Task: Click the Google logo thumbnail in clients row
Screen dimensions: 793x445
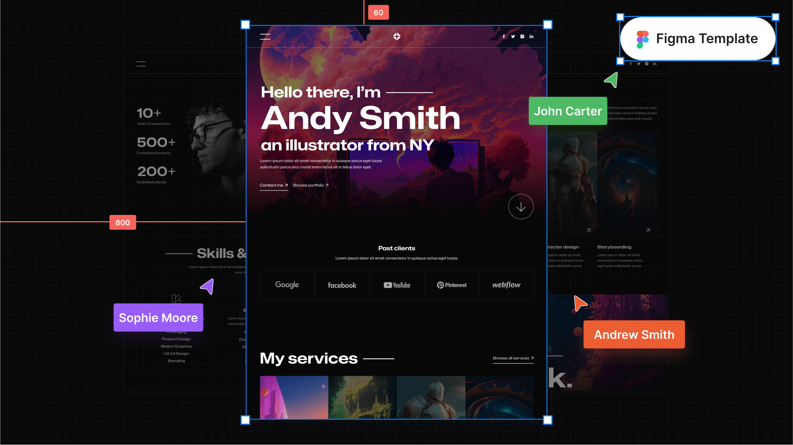Action: coord(287,284)
